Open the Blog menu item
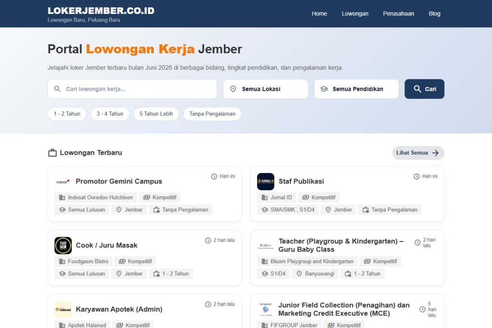Image resolution: width=492 pixels, height=328 pixels. [x=434, y=13]
